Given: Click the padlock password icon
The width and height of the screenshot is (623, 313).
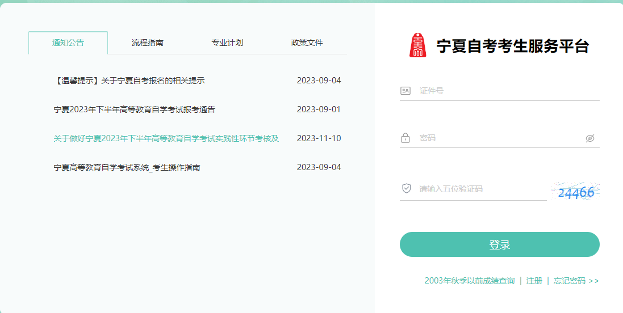Looking at the screenshot, I should coord(405,138).
